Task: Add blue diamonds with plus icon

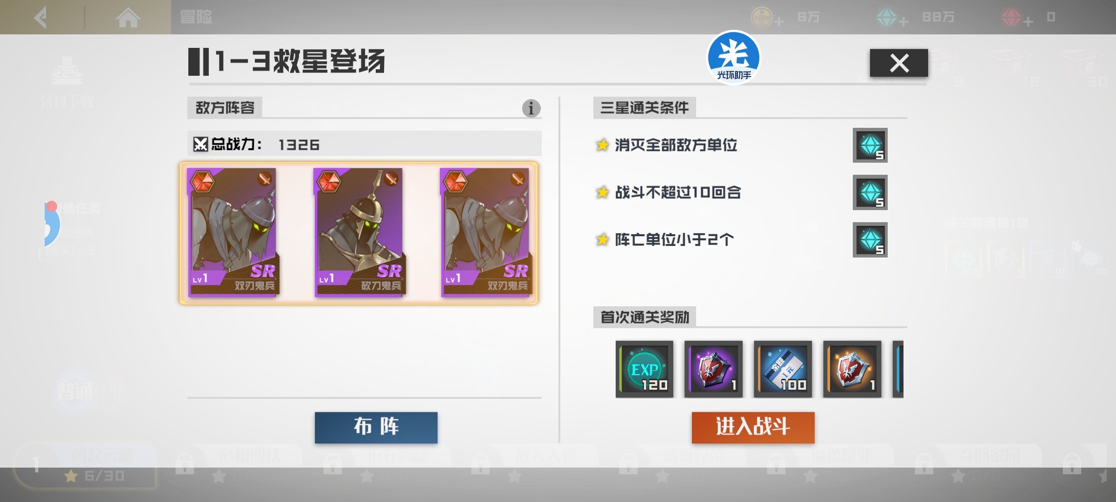Action: [x=903, y=21]
